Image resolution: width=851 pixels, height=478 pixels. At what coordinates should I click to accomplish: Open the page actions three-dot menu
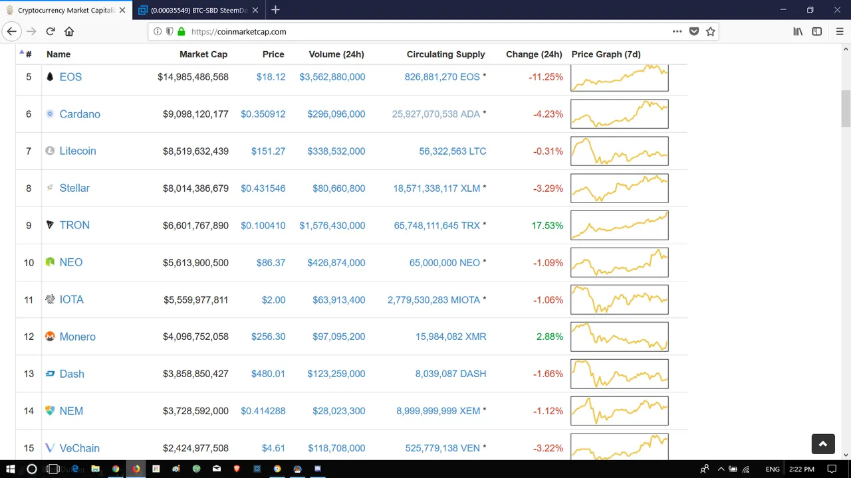[x=677, y=31]
